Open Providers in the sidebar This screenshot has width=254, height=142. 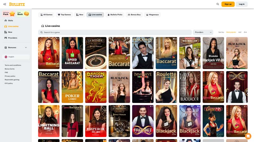click(x=12, y=38)
